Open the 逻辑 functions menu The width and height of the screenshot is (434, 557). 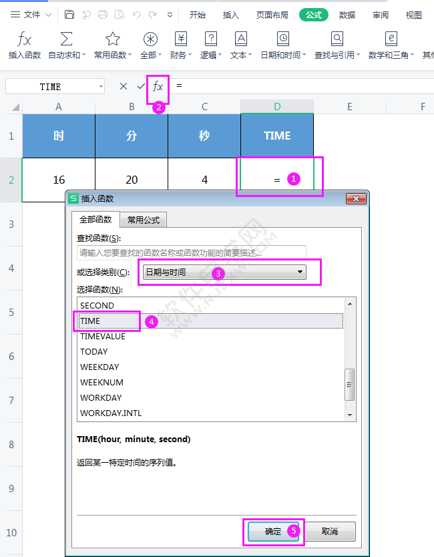(x=210, y=45)
